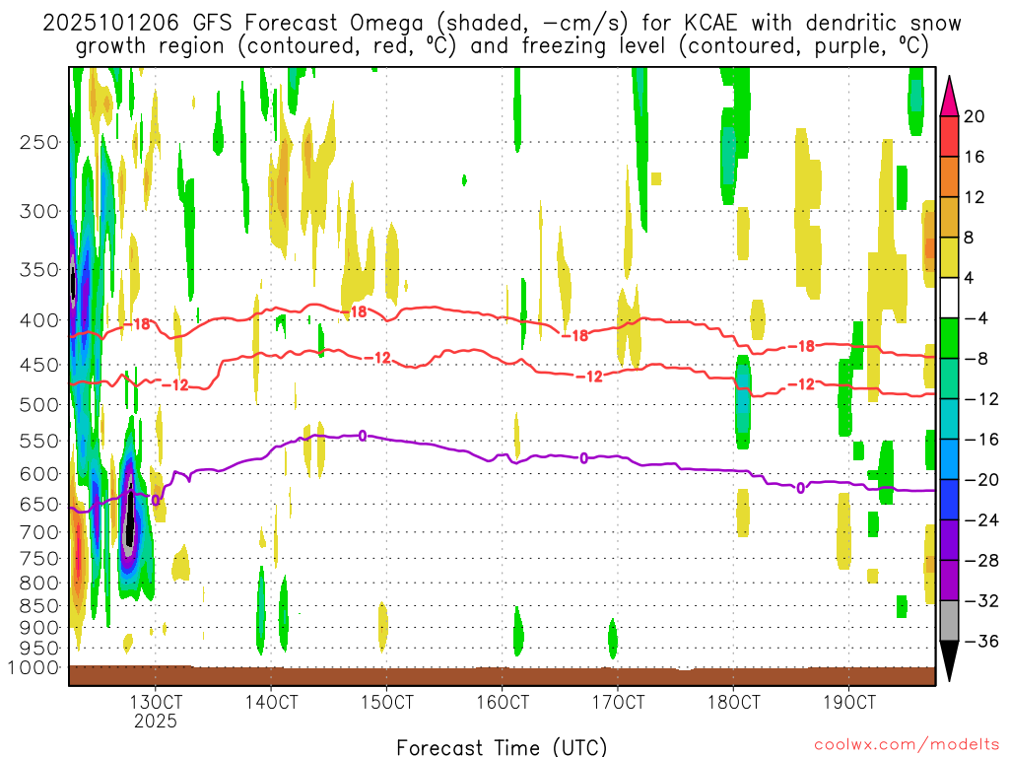Click the color bar value -12 label

981,399
